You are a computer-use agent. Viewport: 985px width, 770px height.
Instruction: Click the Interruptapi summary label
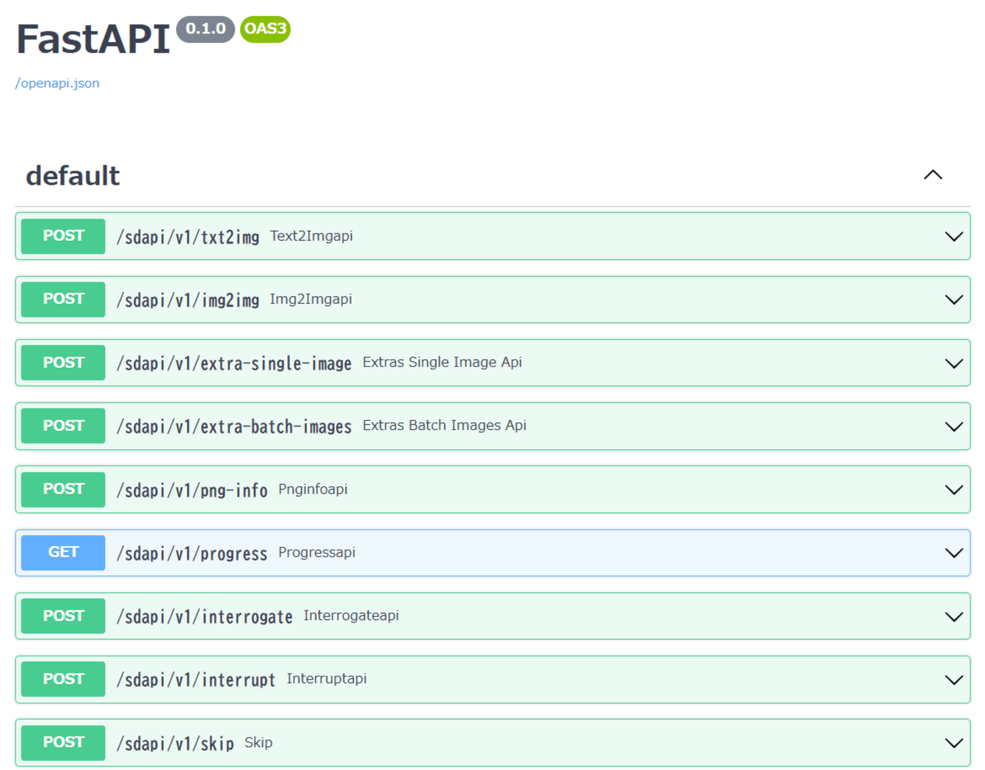tap(327, 679)
